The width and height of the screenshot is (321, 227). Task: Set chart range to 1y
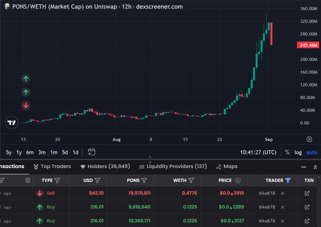pyautogui.click(x=19, y=153)
